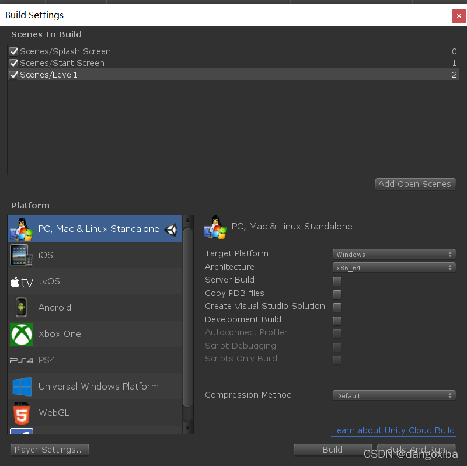Viewport: 467px width, 466px height.
Task: Toggle the Autoconnect Profiler checkbox
Action: [x=337, y=333]
